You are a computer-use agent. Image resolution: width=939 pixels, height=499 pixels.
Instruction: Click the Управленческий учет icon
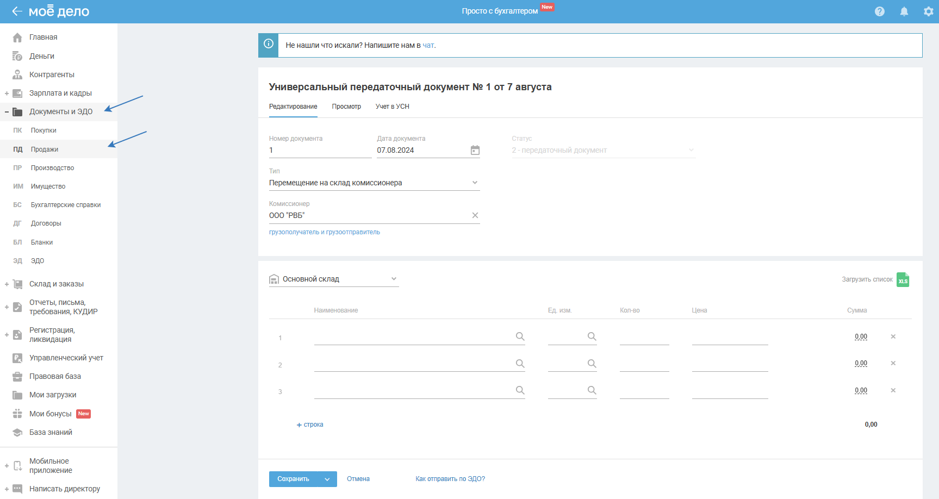coord(17,358)
